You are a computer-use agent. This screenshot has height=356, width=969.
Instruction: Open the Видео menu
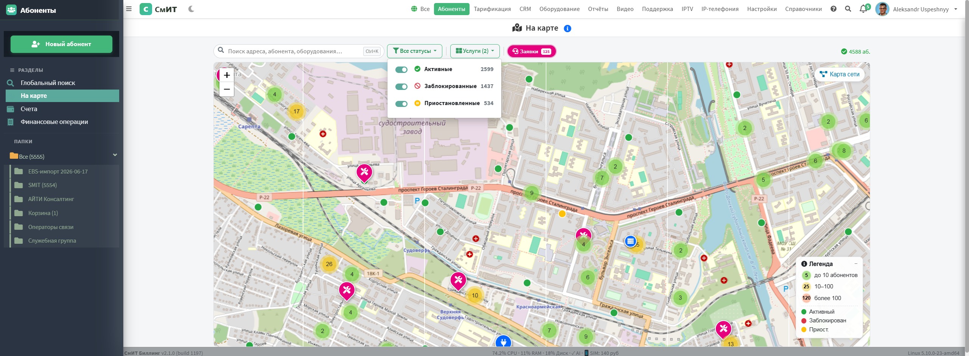click(625, 9)
